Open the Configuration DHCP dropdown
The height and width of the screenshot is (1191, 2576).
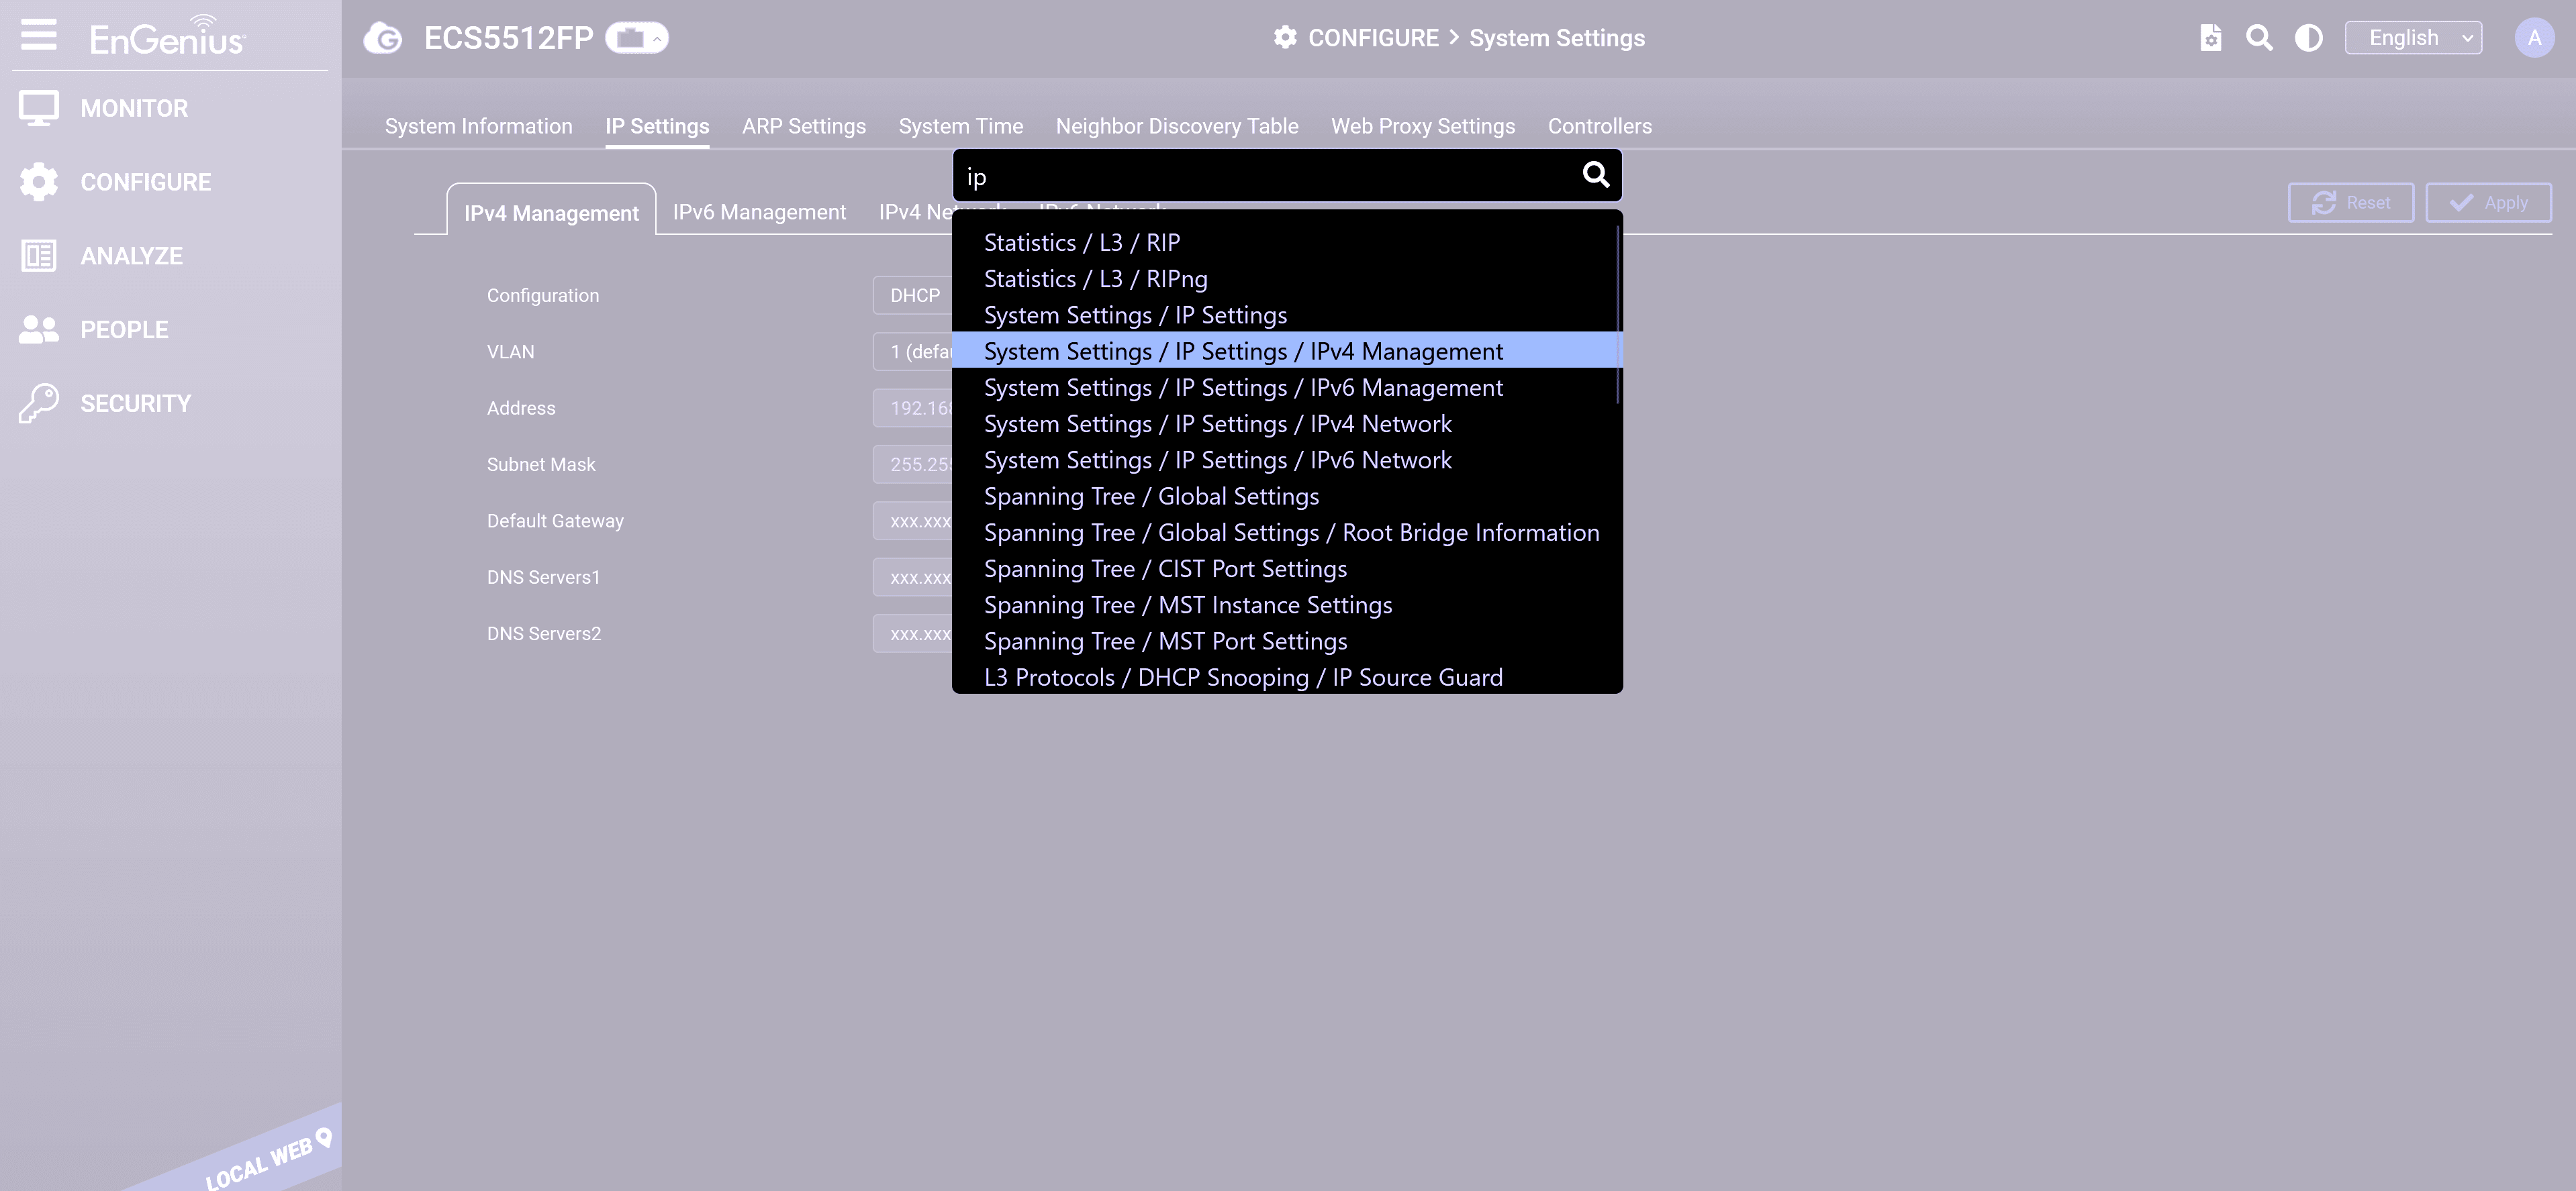pyautogui.click(x=913, y=296)
